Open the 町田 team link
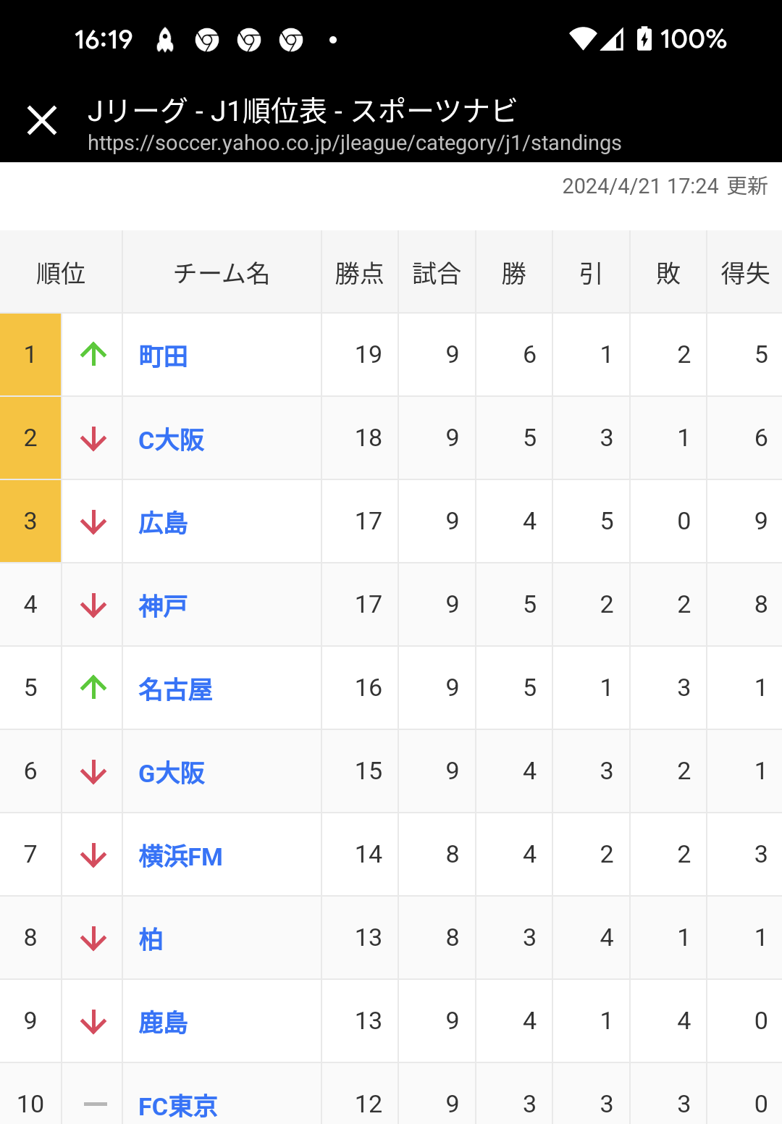 pos(164,356)
